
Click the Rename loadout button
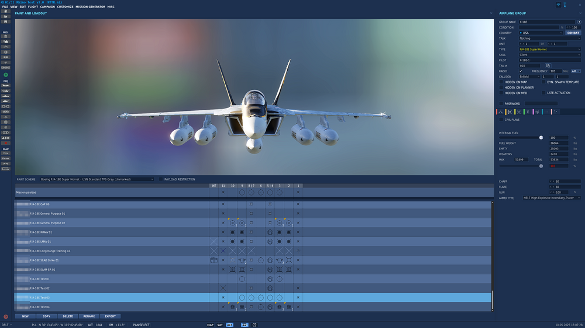pyautogui.click(x=89, y=316)
